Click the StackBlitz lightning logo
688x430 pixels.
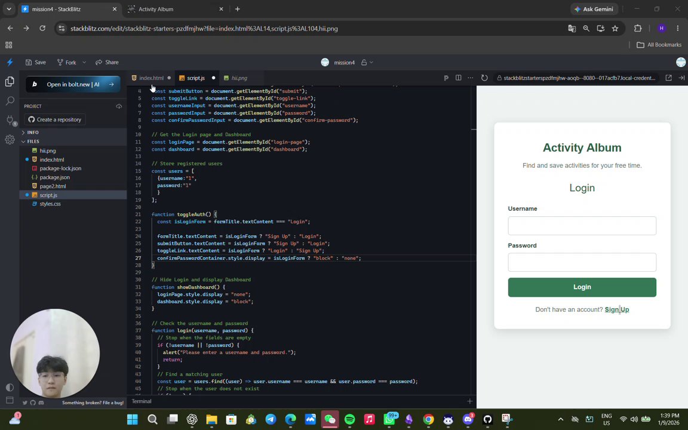pyautogui.click(x=10, y=62)
